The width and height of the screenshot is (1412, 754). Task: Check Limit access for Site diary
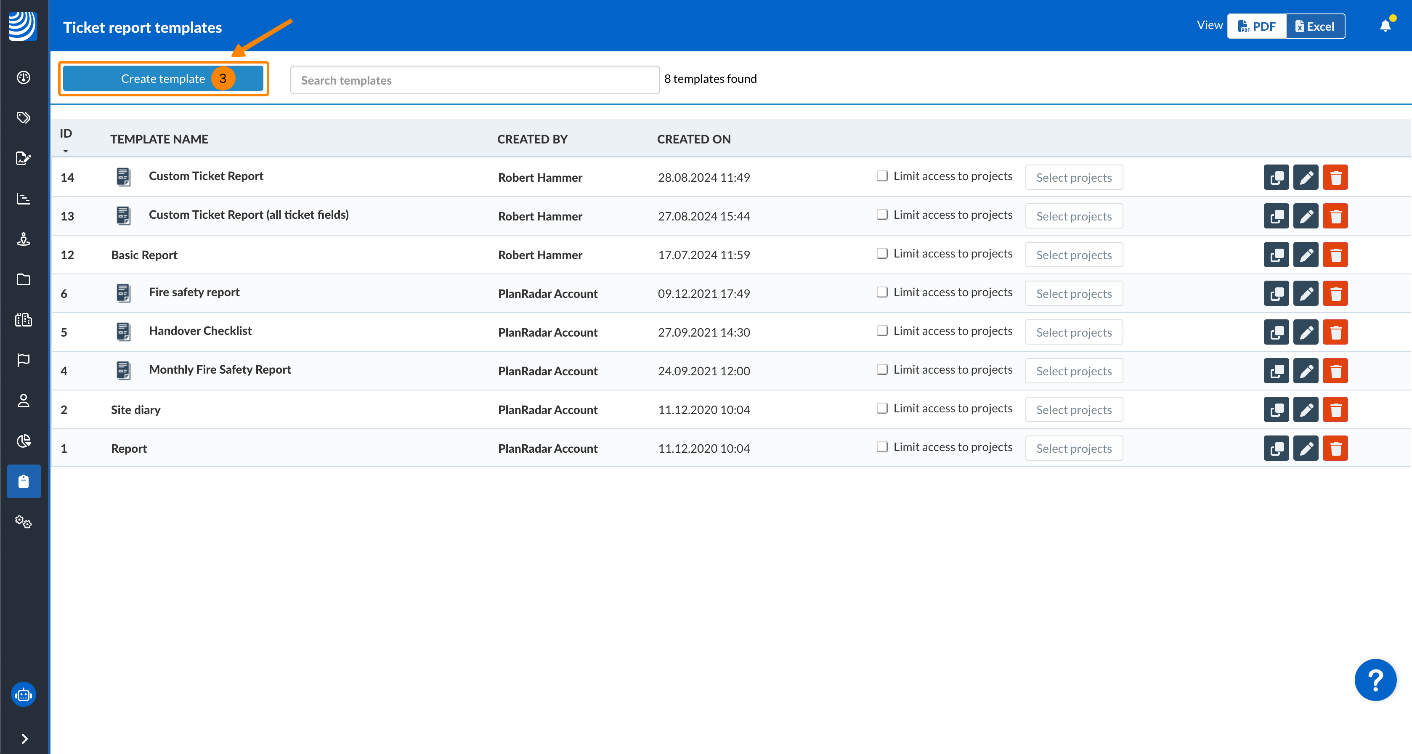click(881, 408)
